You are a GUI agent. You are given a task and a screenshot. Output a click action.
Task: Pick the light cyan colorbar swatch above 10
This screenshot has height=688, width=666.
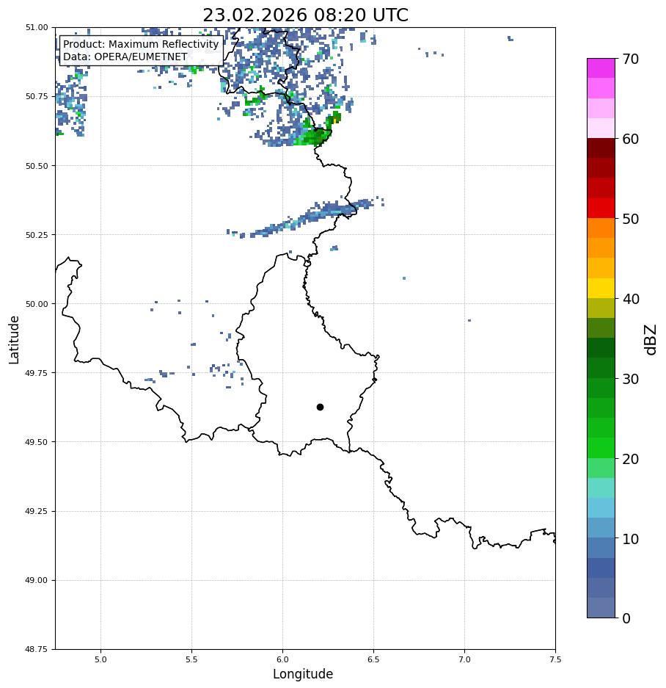tap(601, 508)
